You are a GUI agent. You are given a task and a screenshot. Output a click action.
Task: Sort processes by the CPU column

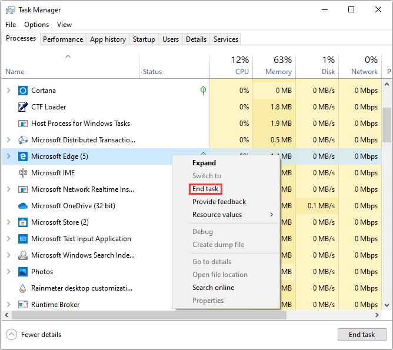[231, 66]
